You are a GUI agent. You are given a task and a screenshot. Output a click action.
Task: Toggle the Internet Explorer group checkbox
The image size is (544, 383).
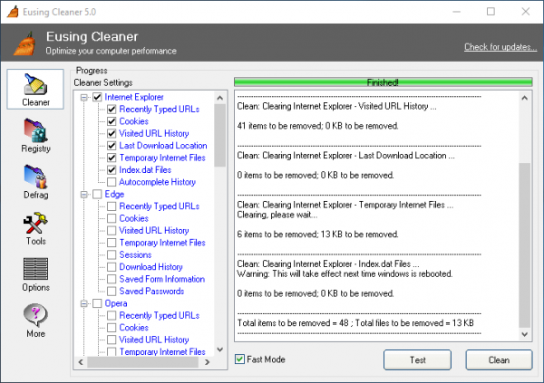[97, 97]
